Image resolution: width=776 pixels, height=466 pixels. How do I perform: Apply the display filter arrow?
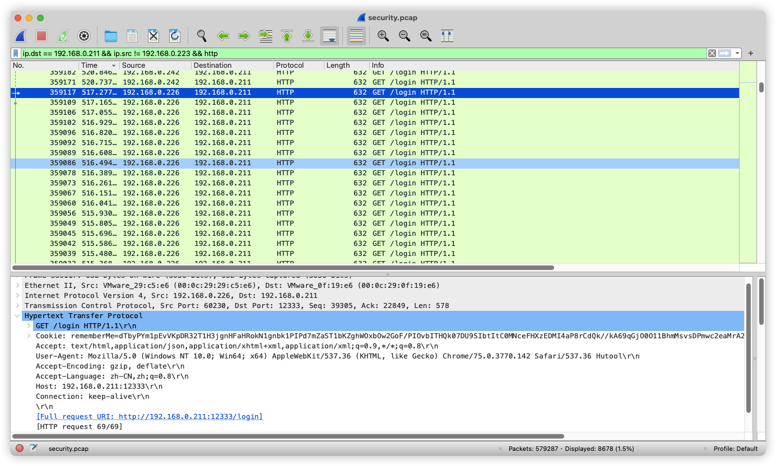click(725, 53)
